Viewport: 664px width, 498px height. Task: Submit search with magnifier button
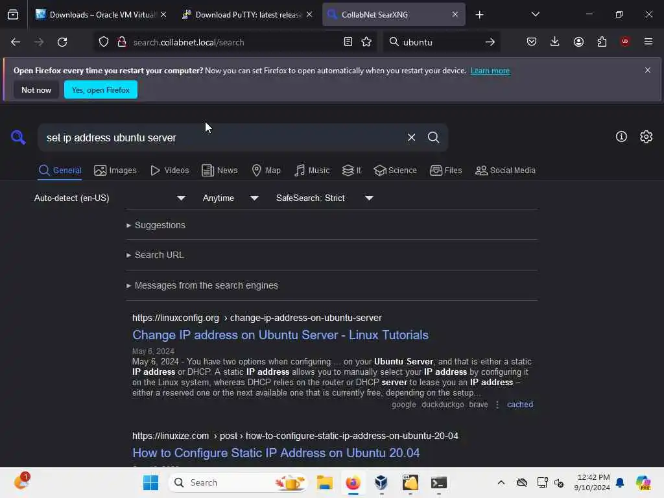pyautogui.click(x=433, y=137)
